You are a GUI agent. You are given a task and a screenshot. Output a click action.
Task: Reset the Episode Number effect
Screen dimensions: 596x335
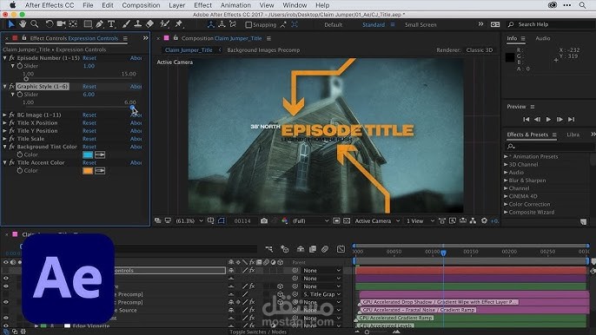[89, 58]
